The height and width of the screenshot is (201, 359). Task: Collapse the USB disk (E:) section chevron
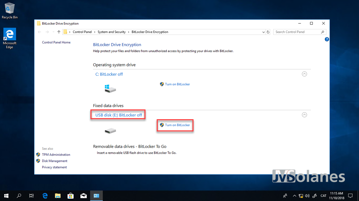click(x=304, y=115)
